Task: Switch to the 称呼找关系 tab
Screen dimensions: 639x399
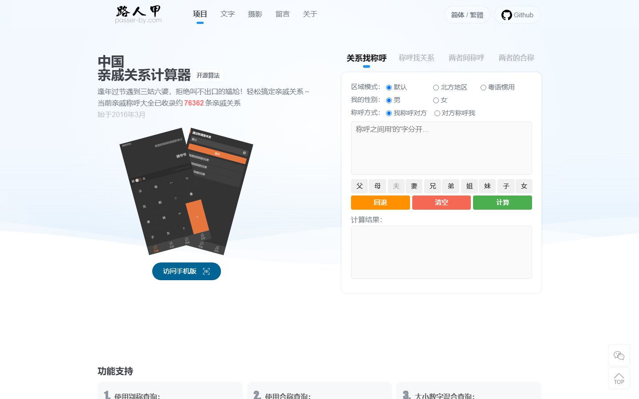Action: pos(416,58)
